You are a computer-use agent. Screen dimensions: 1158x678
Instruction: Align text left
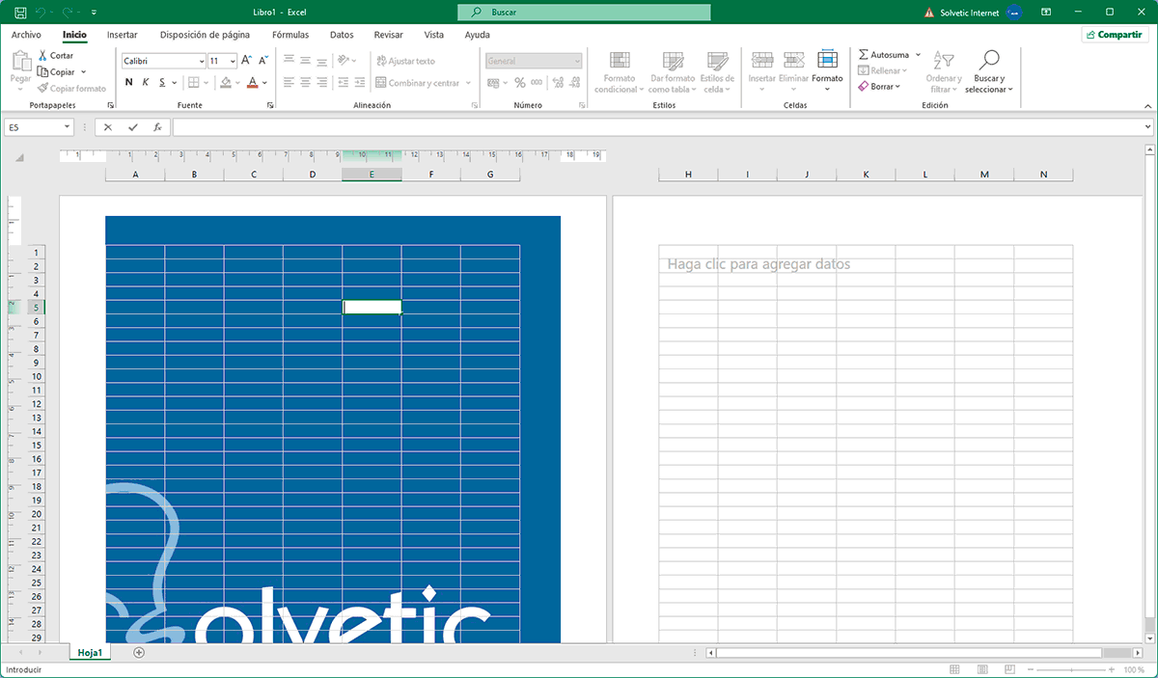tap(289, 83)
